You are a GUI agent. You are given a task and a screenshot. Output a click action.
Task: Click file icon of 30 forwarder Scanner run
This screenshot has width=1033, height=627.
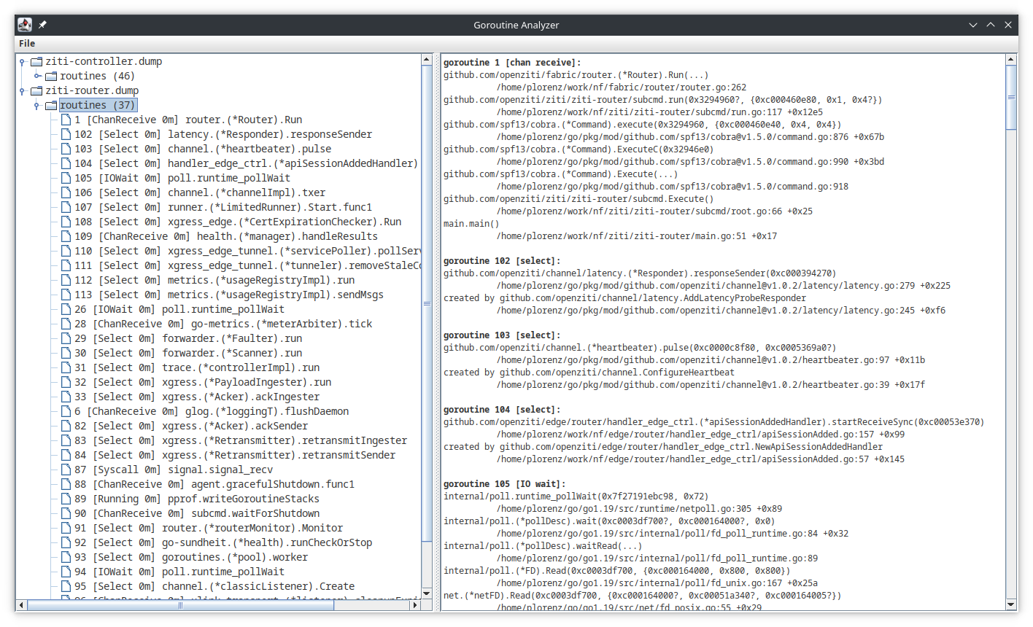click(x=66, y=353)
